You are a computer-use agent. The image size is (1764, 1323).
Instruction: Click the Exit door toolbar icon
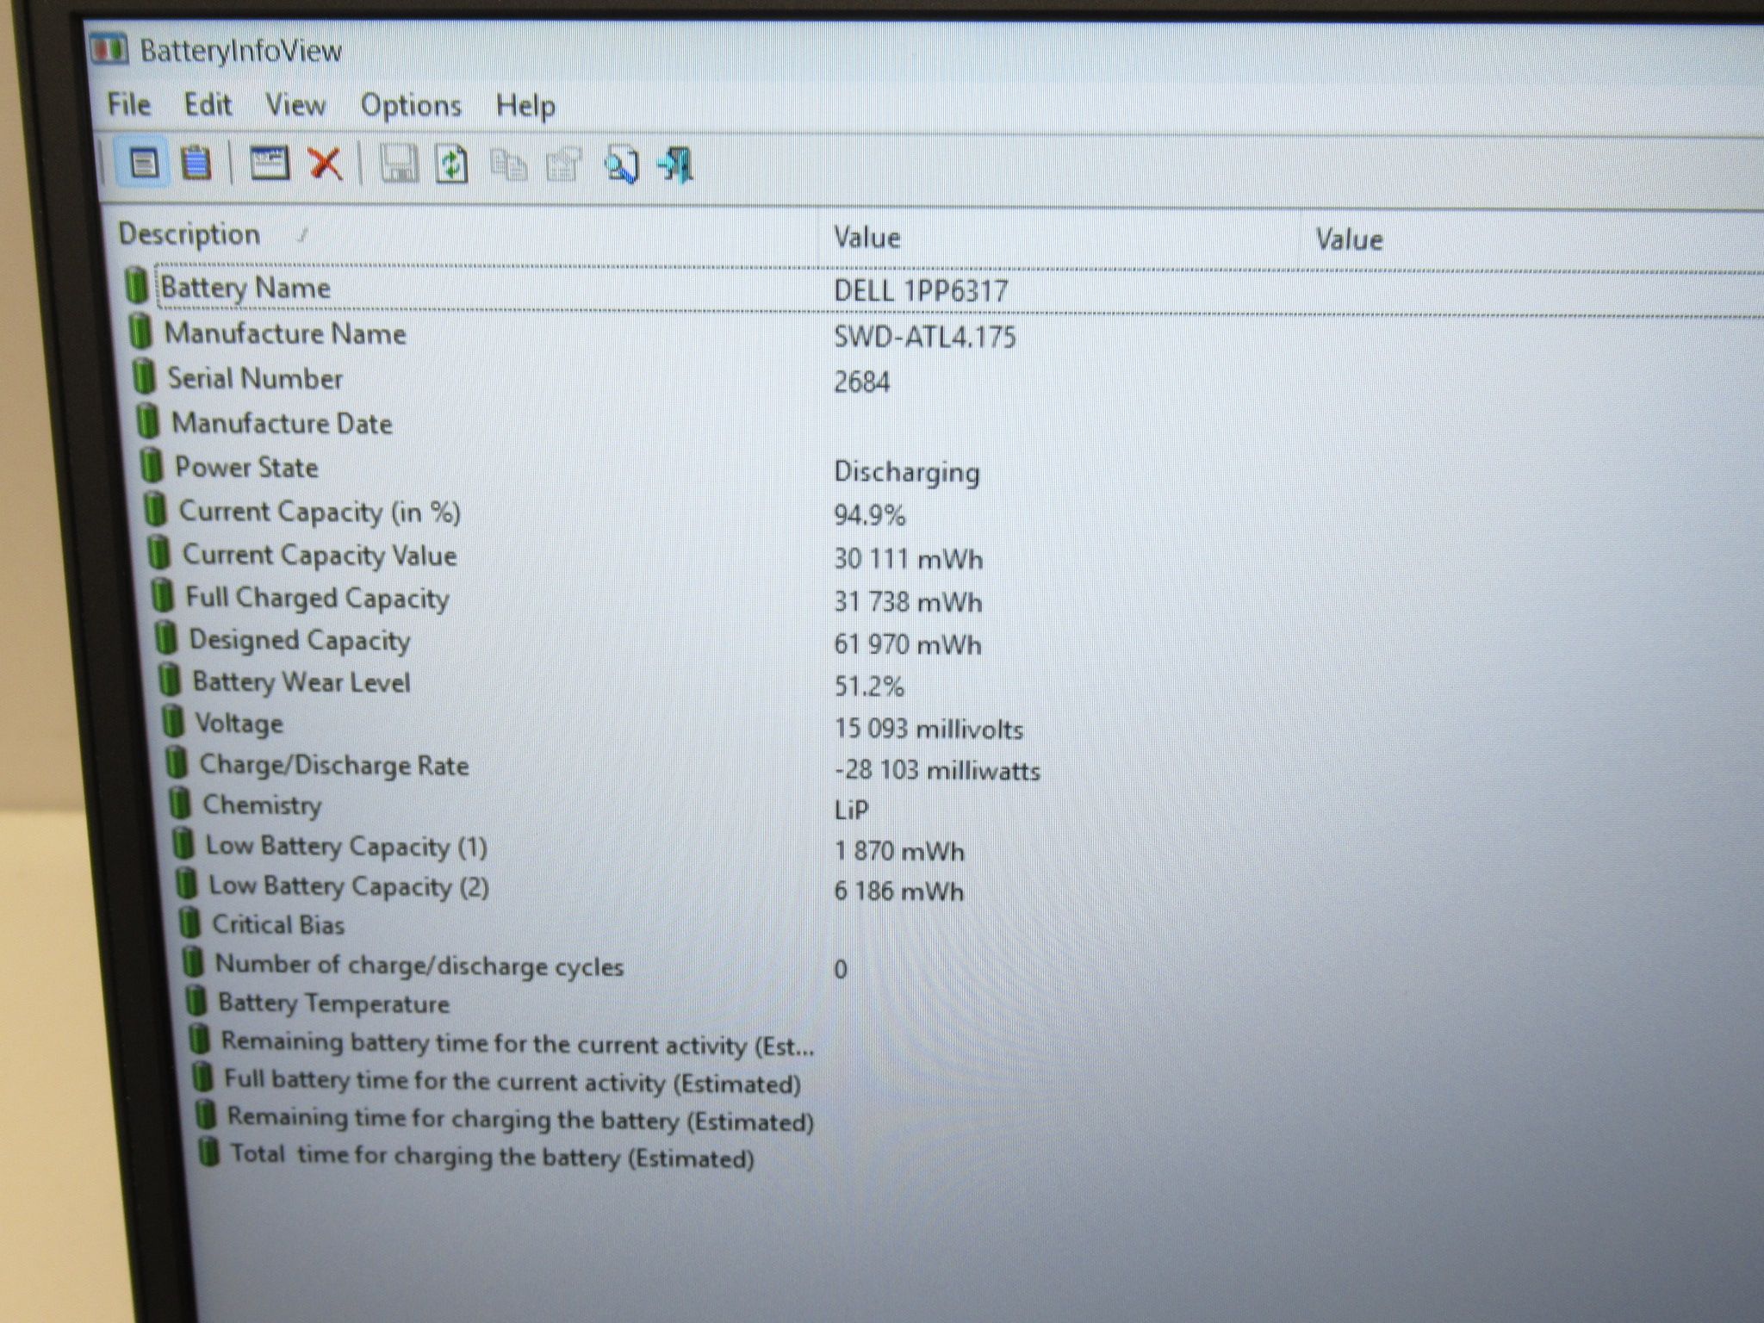(x=676, y=165)
